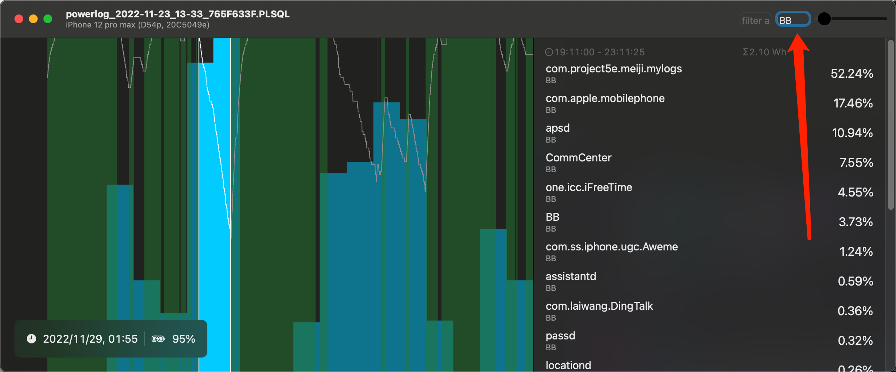The width and height of the screenshot is (896, 372).
Task: Click the powerlog file name title
Action: coord(177,14)
